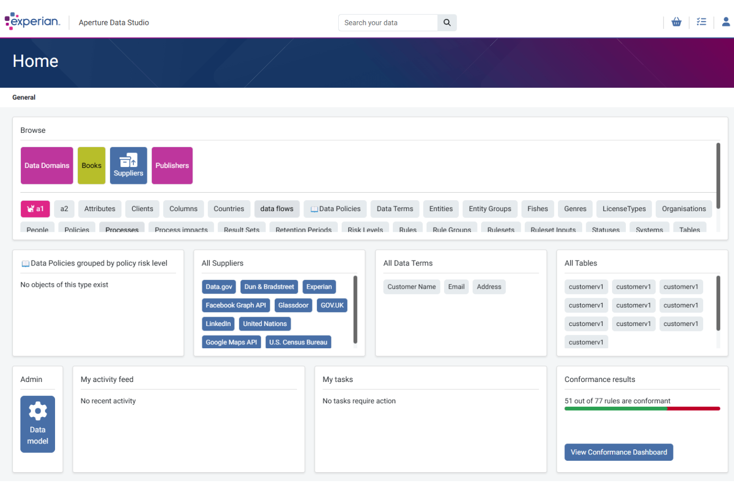
Task: Click the Search your data field
Action: click(x=388, y=22)
